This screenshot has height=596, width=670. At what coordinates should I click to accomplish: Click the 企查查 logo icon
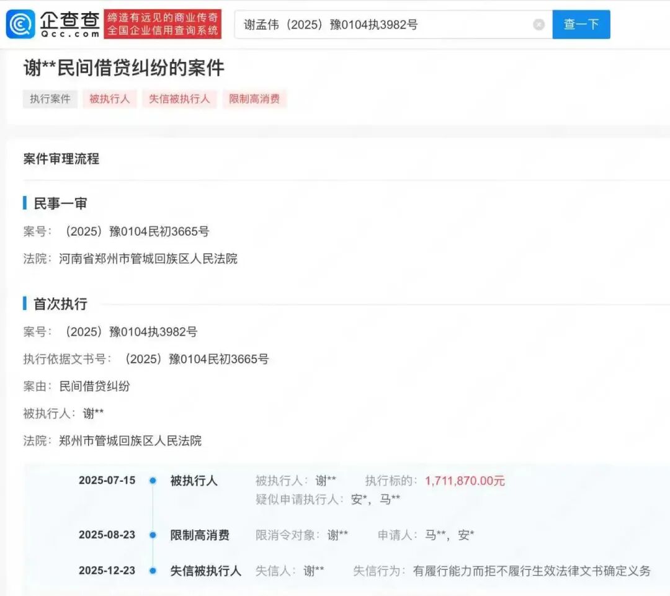[x=23, y=24]
